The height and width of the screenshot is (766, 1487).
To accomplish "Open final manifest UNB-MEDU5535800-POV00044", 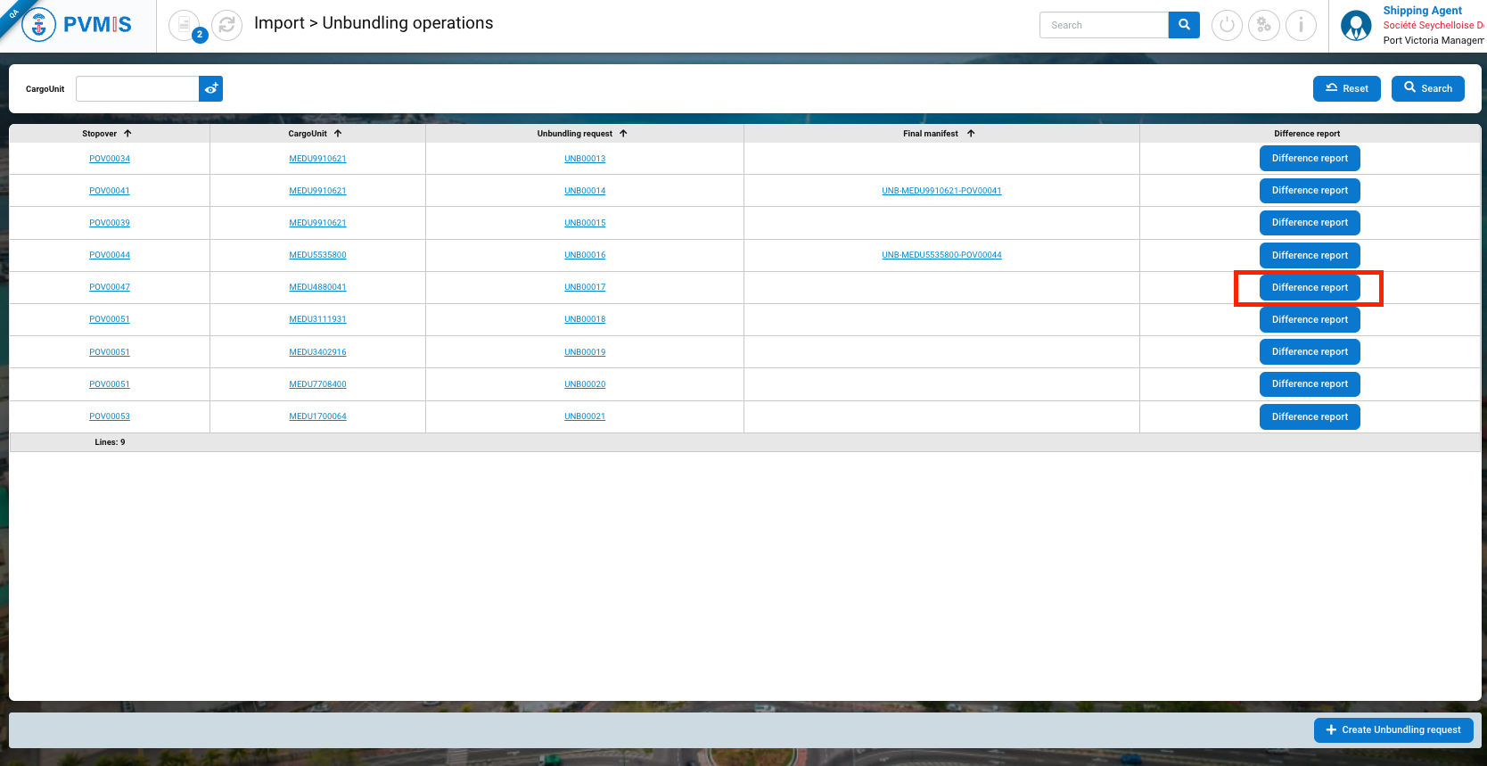I will tap(941, 255).
